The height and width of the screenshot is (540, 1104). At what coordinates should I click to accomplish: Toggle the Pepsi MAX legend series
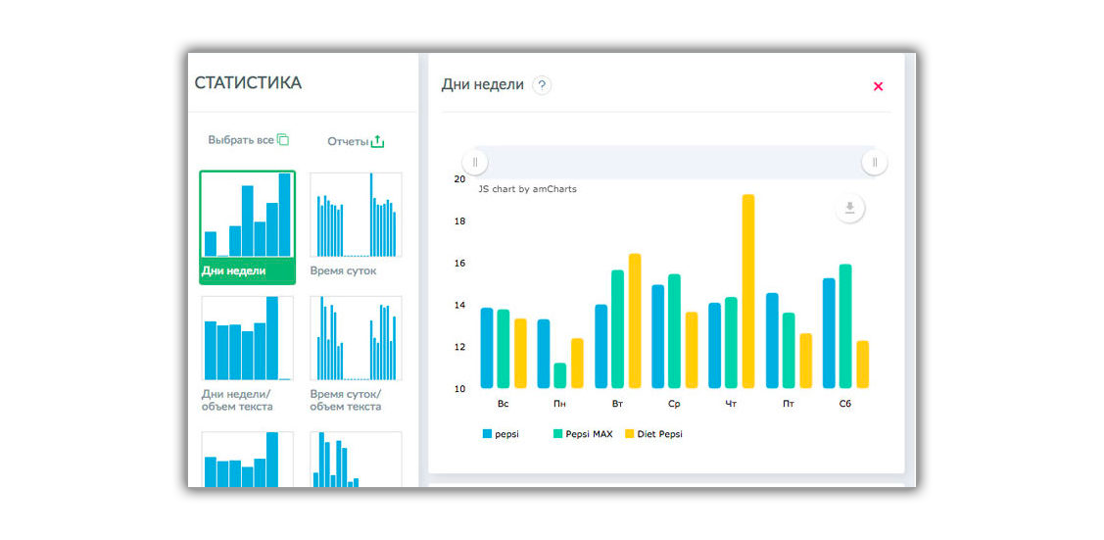click(x=583, y=434)
